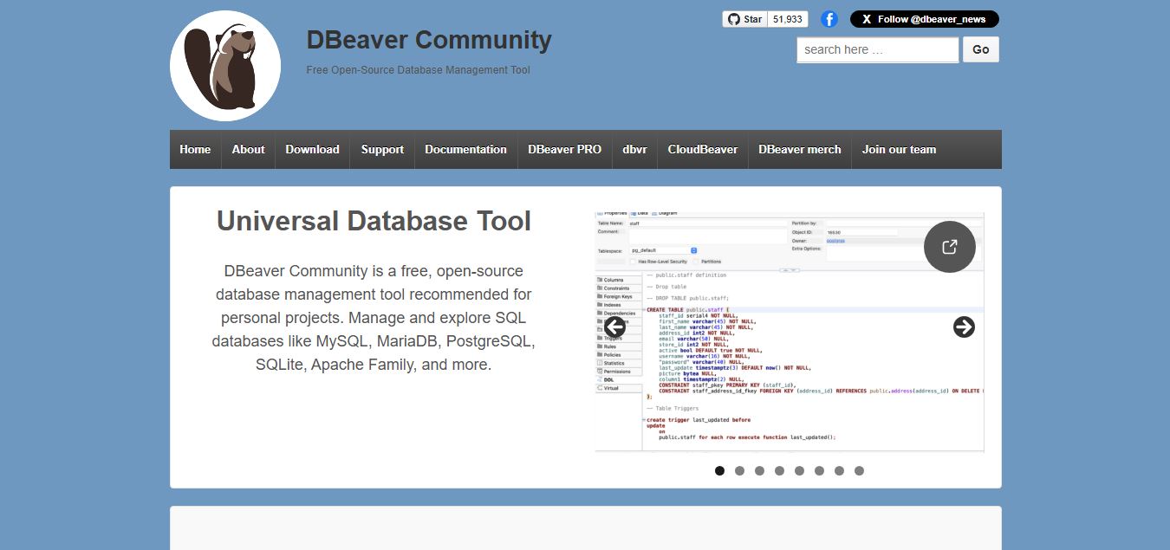
Task: Select the second carousel dot
Action: (x=739, y=471)
